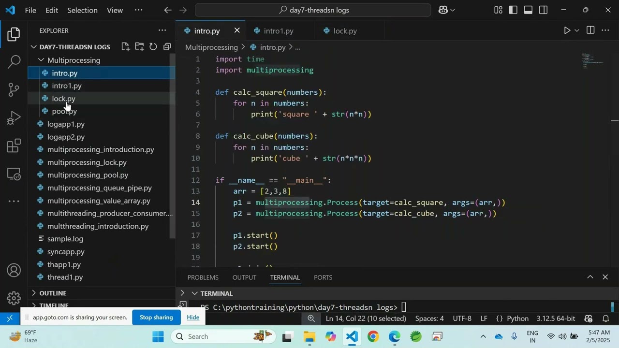
Task: Click the Hide link in sharing bar
Action: (193, 317)
